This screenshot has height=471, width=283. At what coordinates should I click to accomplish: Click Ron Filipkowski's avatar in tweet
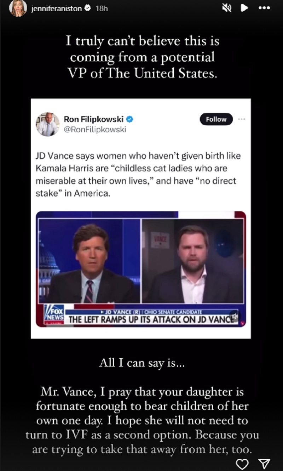coord(48,124)
